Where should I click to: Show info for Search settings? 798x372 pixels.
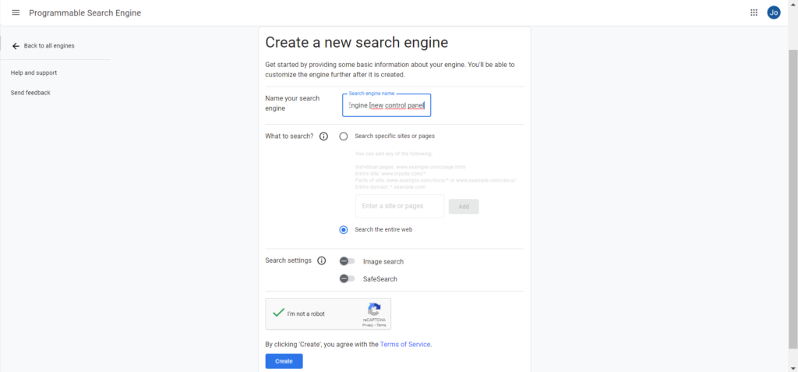tap(322, 261)
